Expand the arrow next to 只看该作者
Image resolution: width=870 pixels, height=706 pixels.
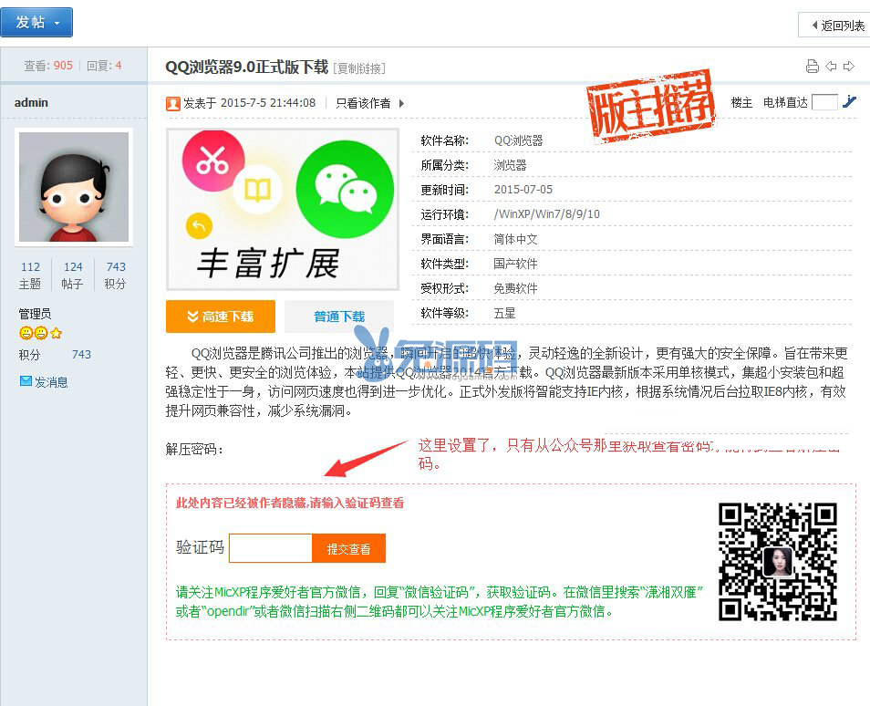401,103
